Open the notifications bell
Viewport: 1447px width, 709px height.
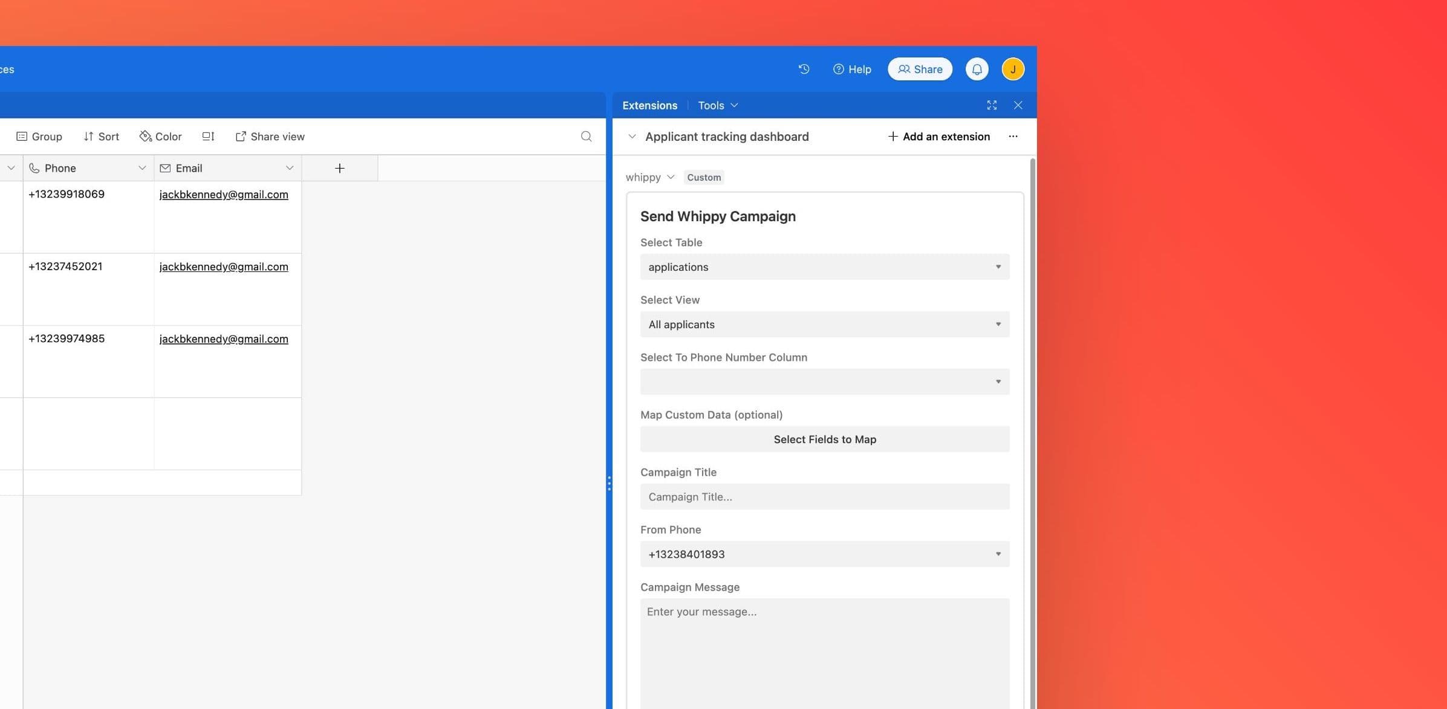tap(977, 69)
